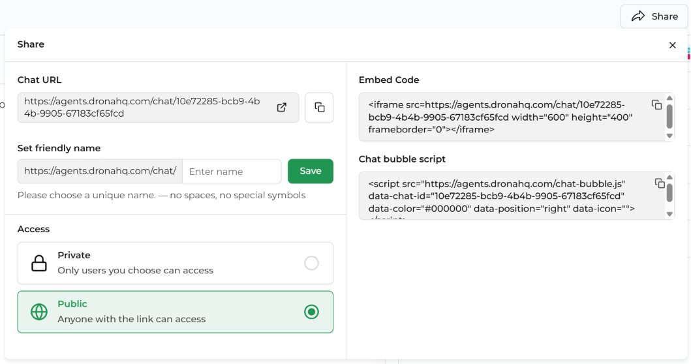Click the 'Only users you choose can access' text
This screenshot has width=691, height=364.
click(135, 271)
